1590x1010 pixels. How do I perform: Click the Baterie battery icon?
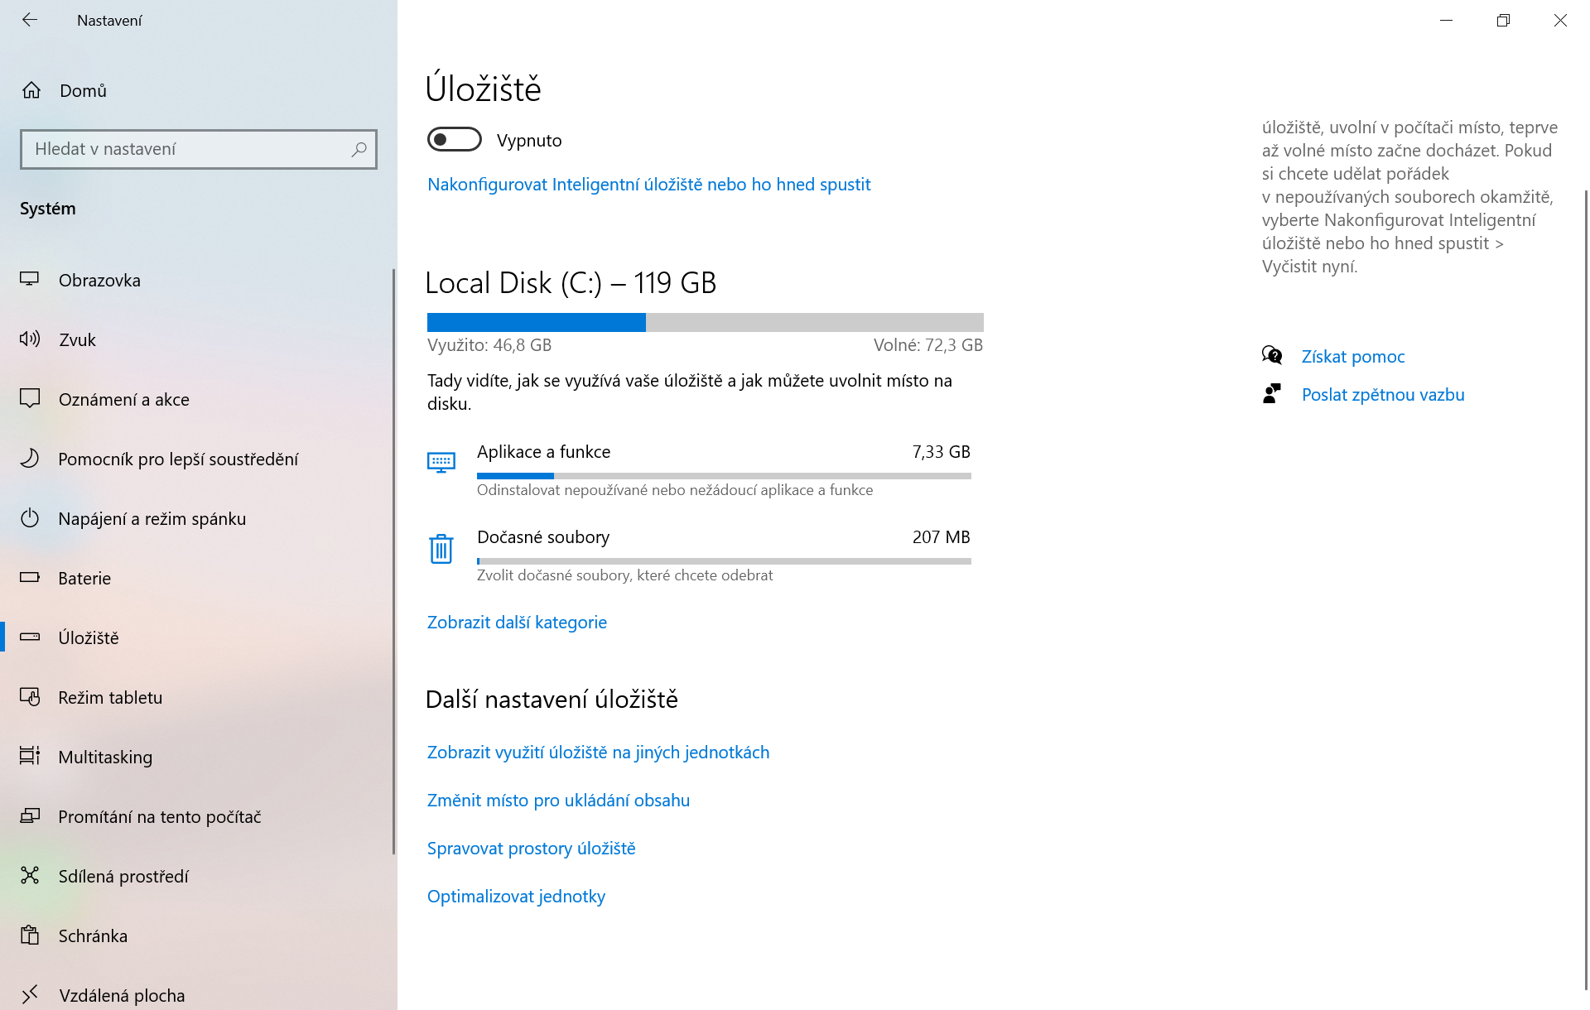point(31,578)
